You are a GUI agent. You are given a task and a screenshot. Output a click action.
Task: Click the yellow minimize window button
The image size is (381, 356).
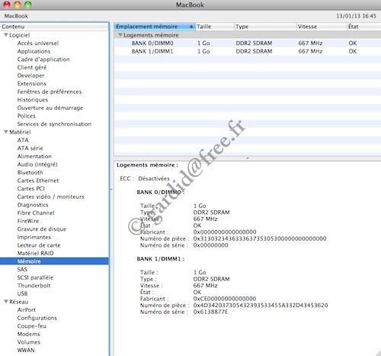pos(18,5)
